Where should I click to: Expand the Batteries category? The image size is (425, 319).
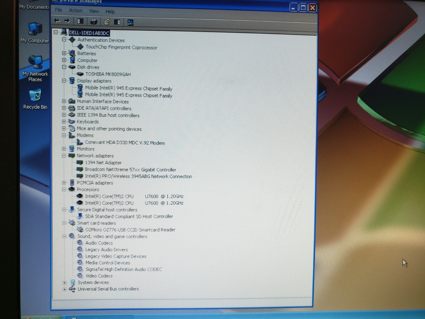click(x=64, y=53)
